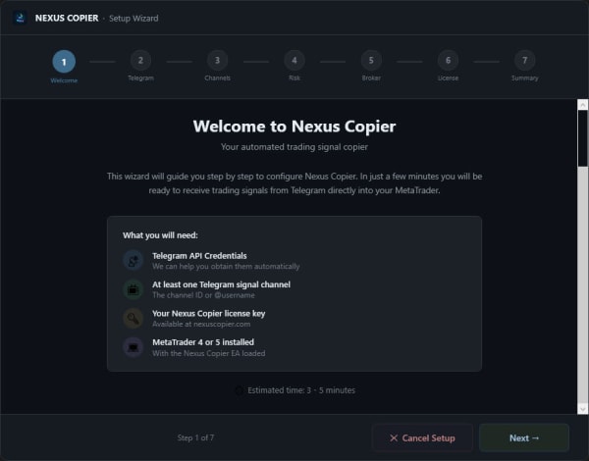Select step 1 Welcome circle
The width and height of the screenshot is (589, 461).
coord(64,62)
